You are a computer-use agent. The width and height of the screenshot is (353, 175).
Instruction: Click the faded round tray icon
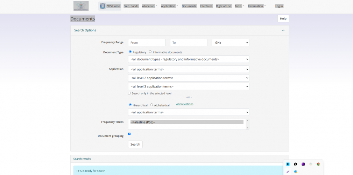coord(311,164)
